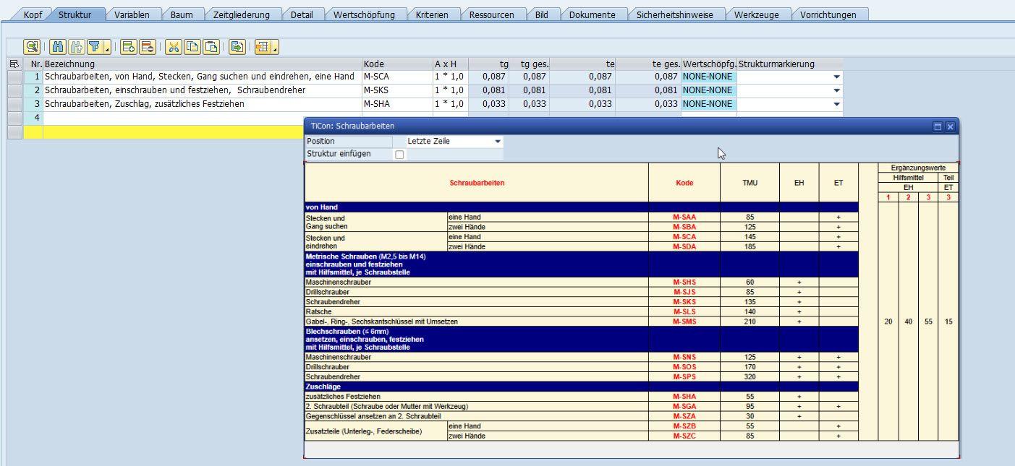Click the Copy icon in toolbar
1015x466 pixels.
click(192, 47)
